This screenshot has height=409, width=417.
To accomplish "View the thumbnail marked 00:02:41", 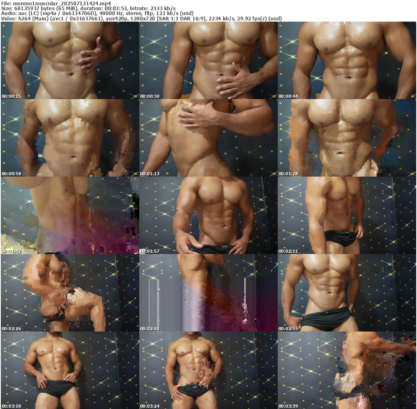I will (x=208, y=293).
